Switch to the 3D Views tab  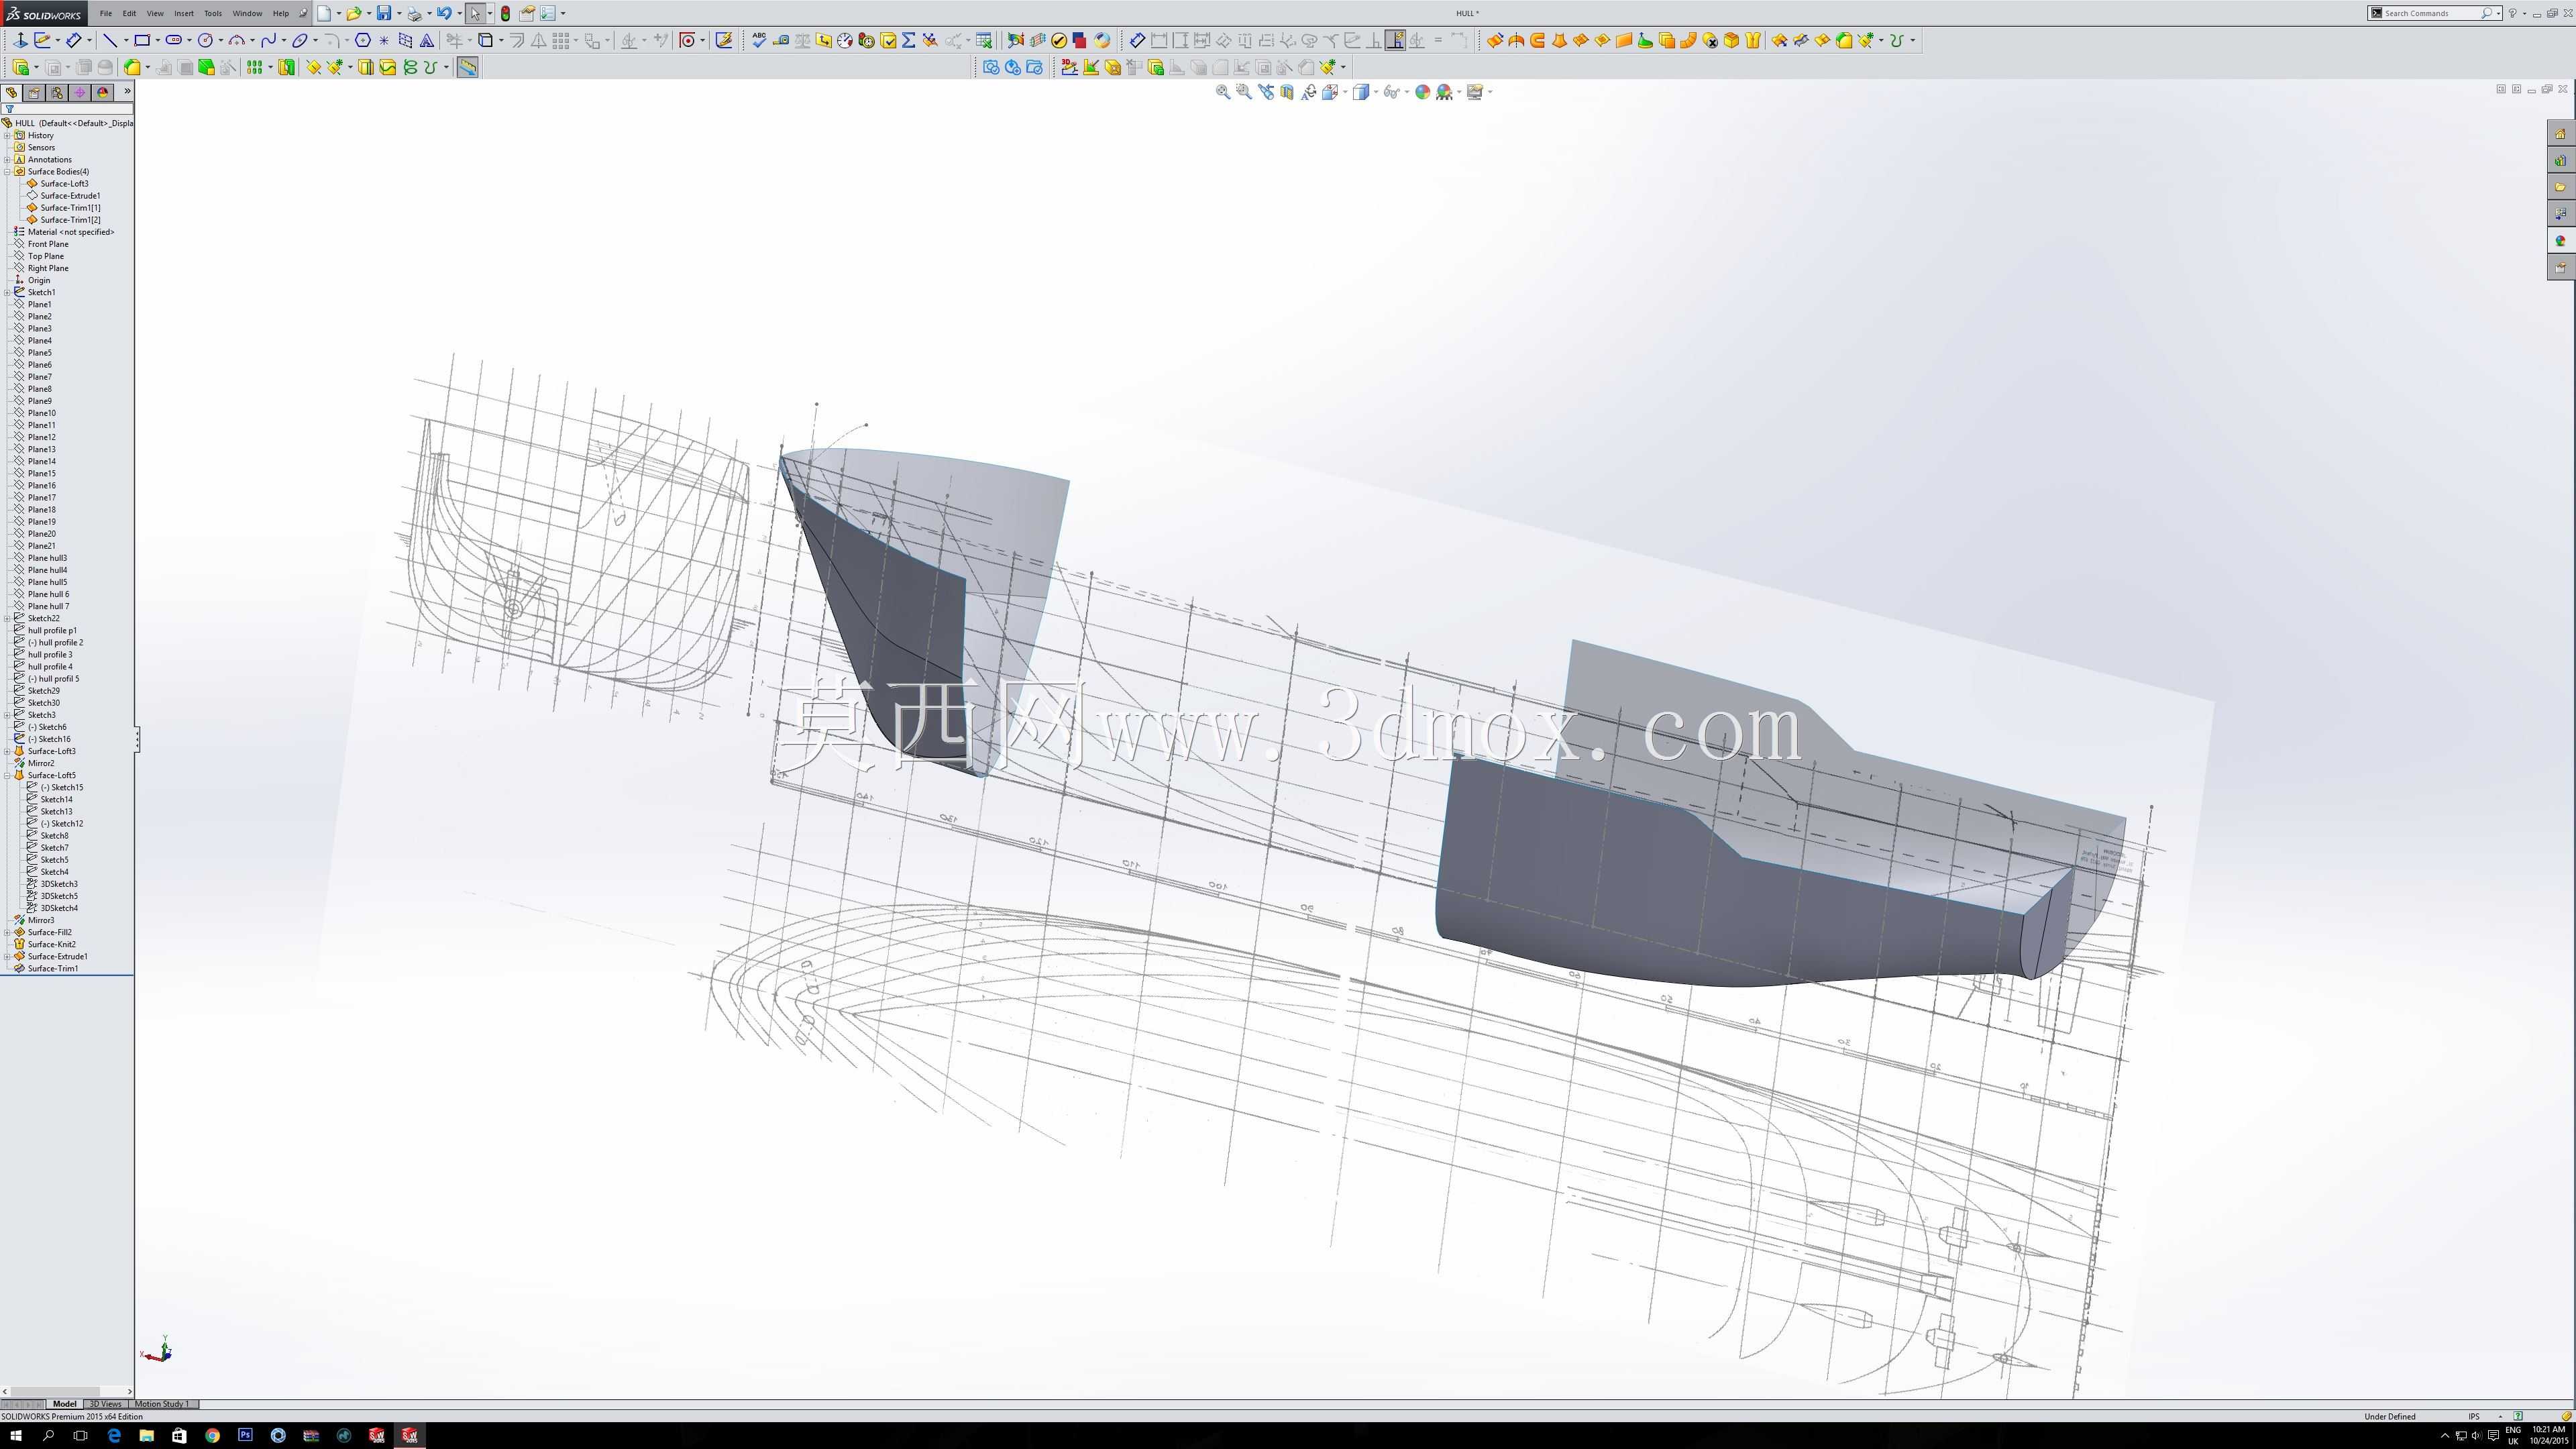tap(105, 1403)
